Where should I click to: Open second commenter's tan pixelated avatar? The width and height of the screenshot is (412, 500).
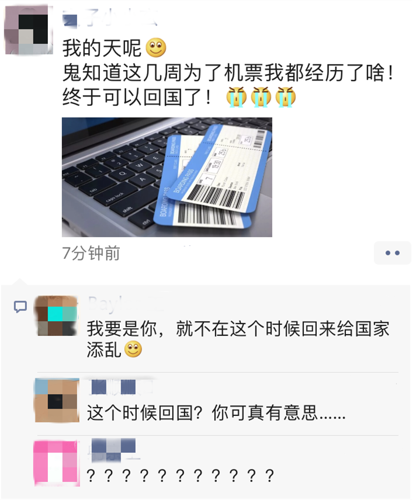click(x=57, y=400)
